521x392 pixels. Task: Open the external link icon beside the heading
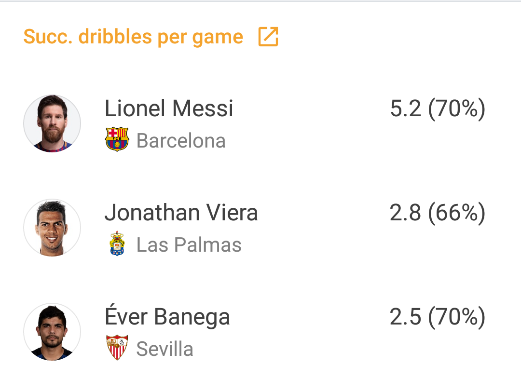tap(268, 37)
